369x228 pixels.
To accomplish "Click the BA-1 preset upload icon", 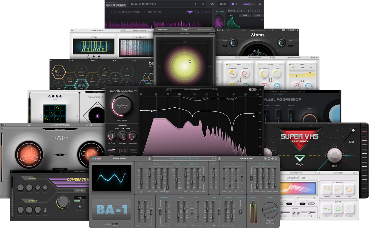I will tap(219, 158).
